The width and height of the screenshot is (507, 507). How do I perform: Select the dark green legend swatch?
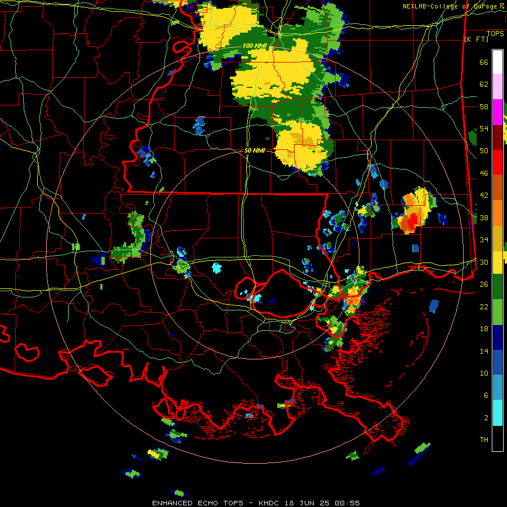point(497,287)
